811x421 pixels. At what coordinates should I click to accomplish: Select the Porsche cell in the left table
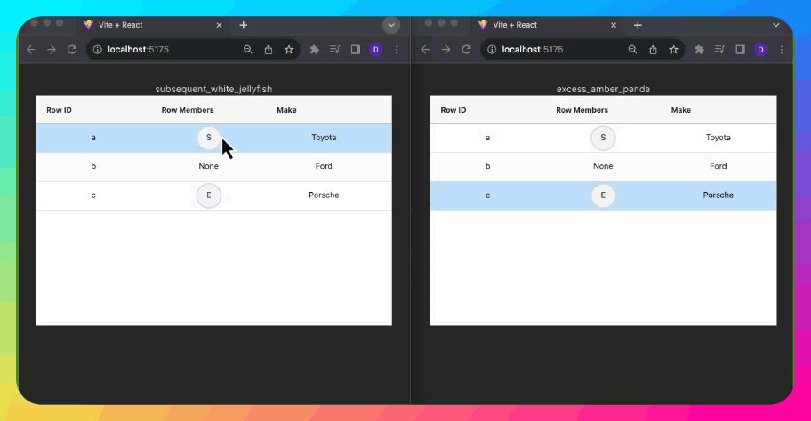click(324, 195)
